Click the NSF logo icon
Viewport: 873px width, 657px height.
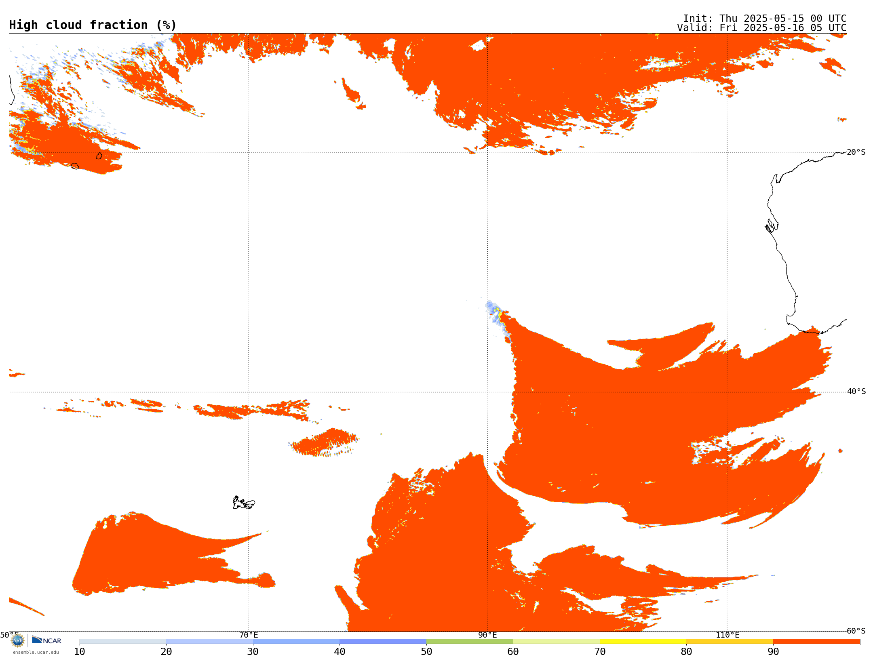pos(18,640)
